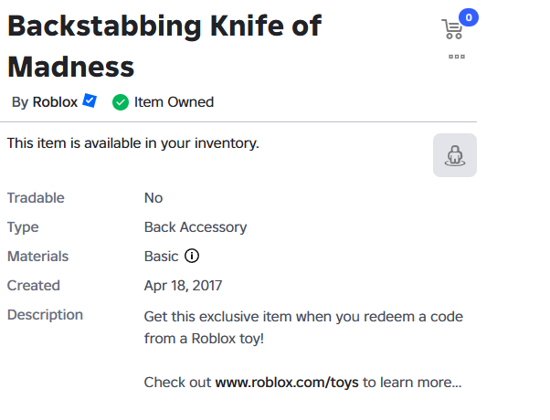Click the Back Accessory type value

click(x=196, y=227)
